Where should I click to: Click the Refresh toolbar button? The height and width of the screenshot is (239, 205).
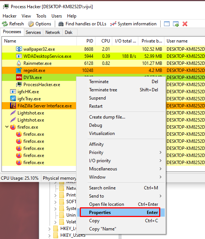[x=13, y=24]
